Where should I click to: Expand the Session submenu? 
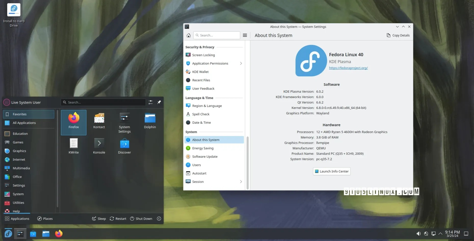[241, 182]
